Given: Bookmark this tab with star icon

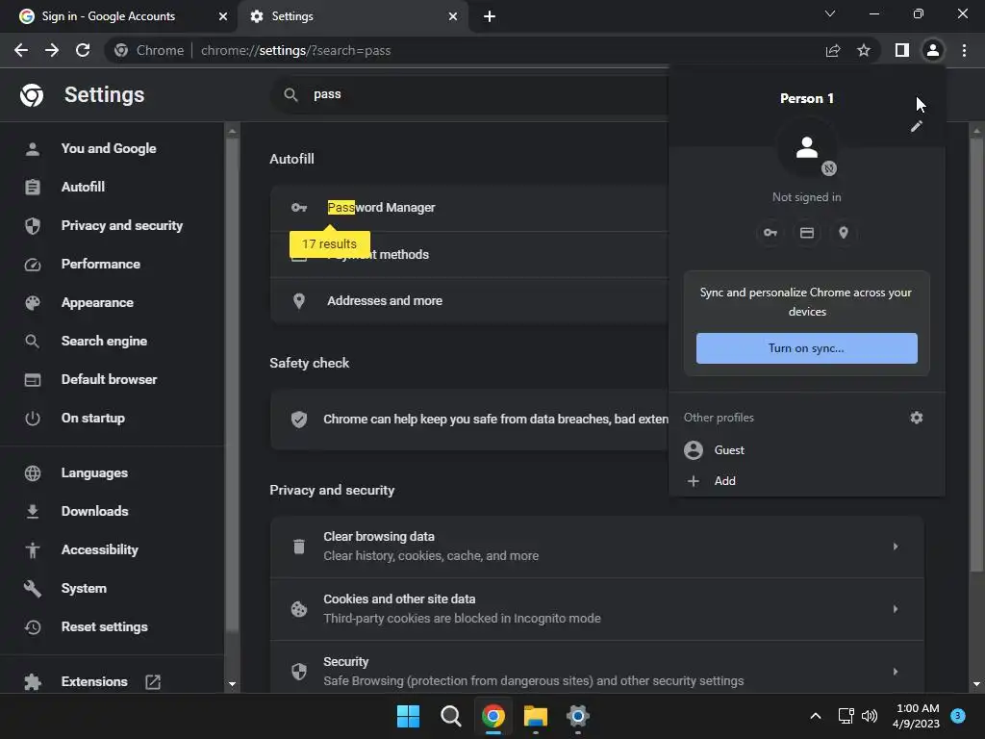Looking at the screenshot, I should [x=864, y=50].
